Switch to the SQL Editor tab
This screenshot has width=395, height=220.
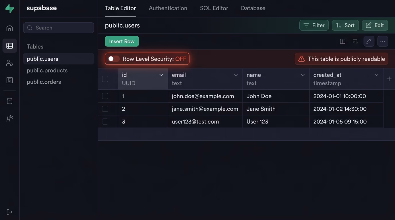(x=214, y=8)
